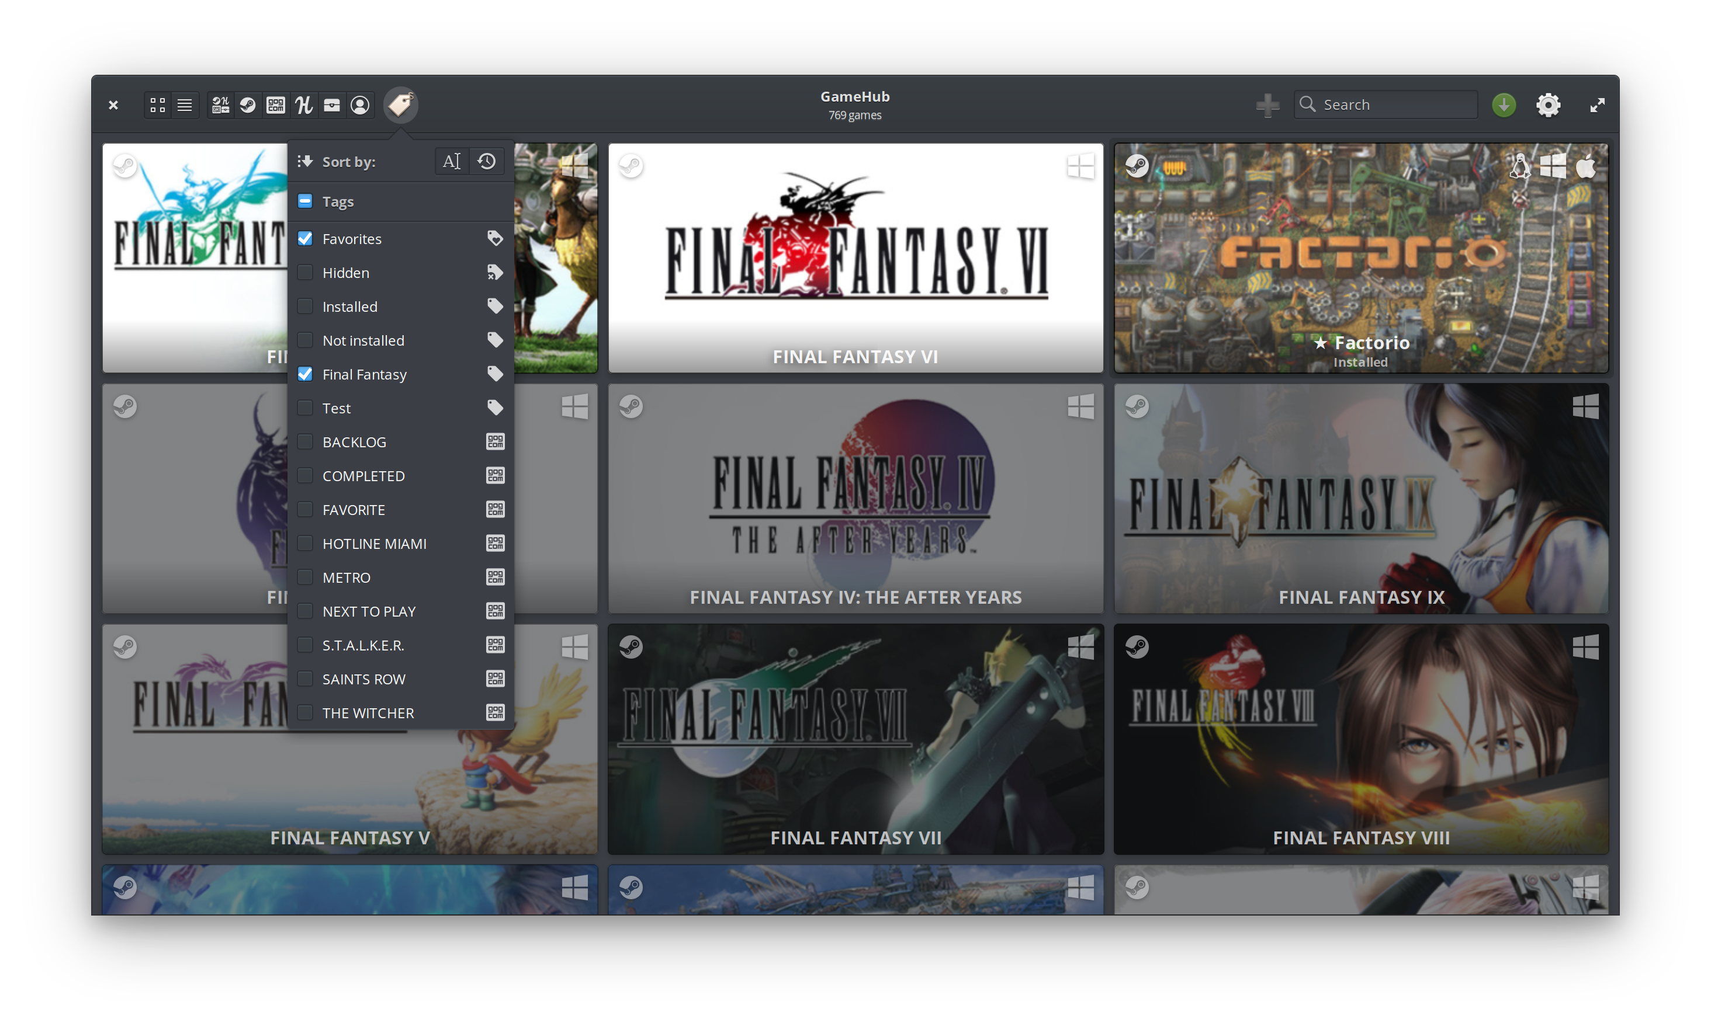Screen dimensions: 1711x1023
Task: Filter by user-added games icon
Action: 360,105
